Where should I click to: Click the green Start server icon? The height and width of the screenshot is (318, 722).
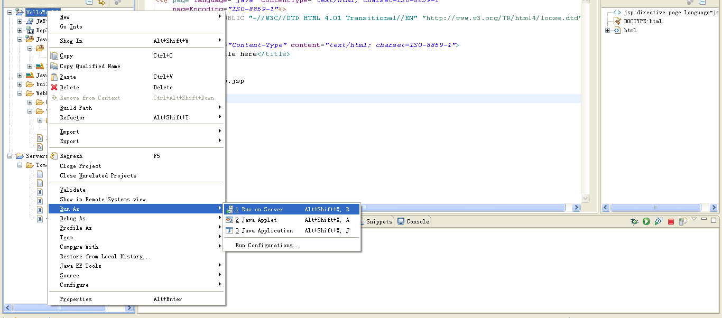click(646, 222)
